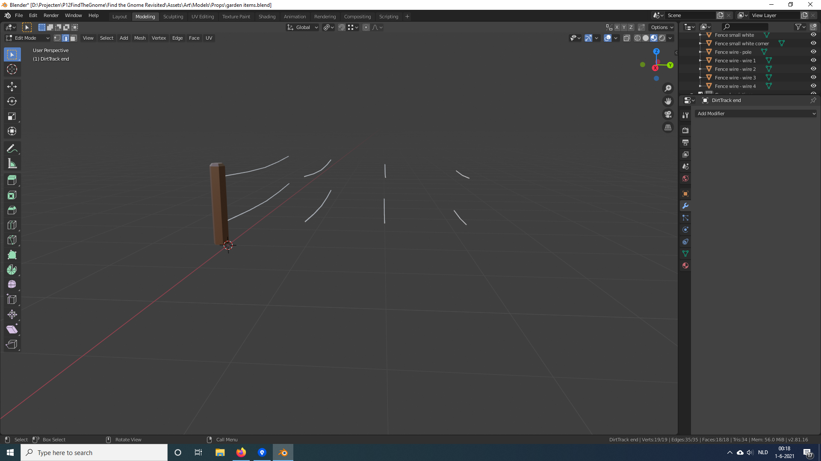Select the Loop Cut tool
821x461 pixels.
coord(12,225)
